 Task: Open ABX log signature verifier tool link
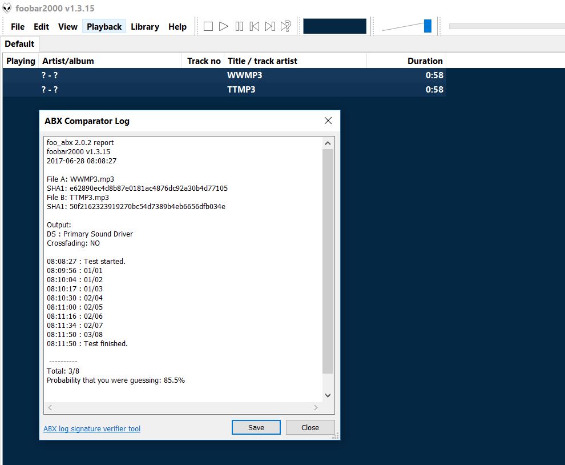tap(92, 428)
